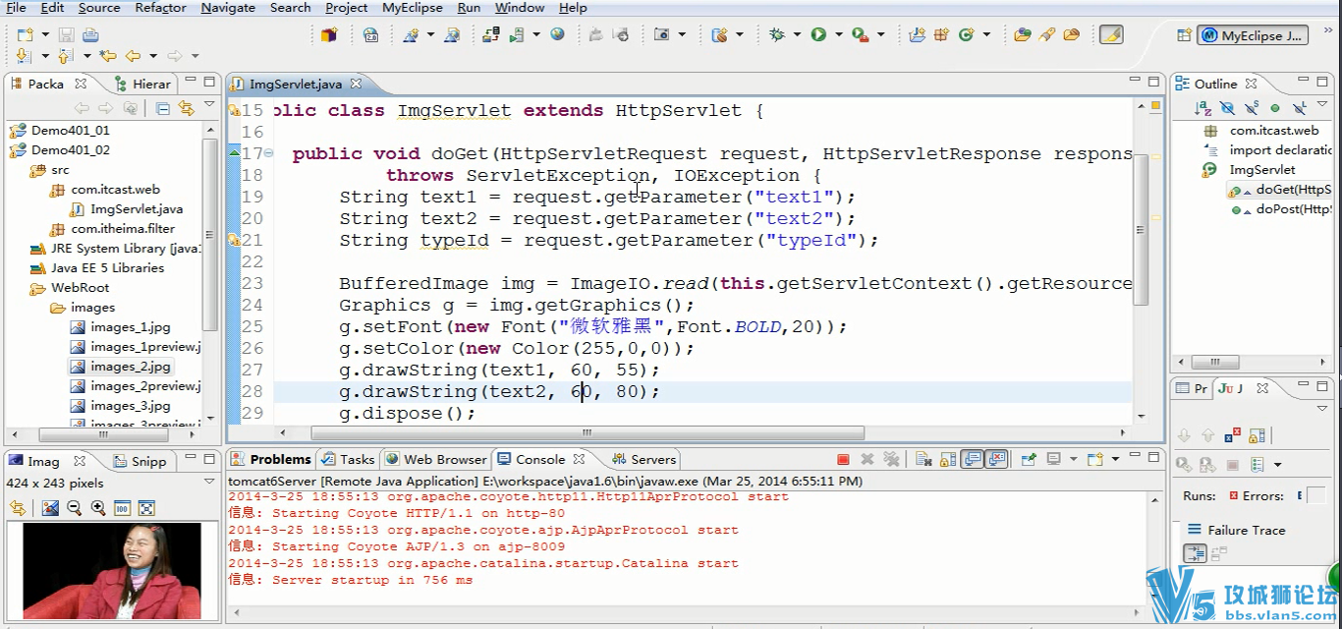Click Sort alphabetically icon in Outline
The width and height of the screenshot is (1342, 629).
click(1202, 108)
